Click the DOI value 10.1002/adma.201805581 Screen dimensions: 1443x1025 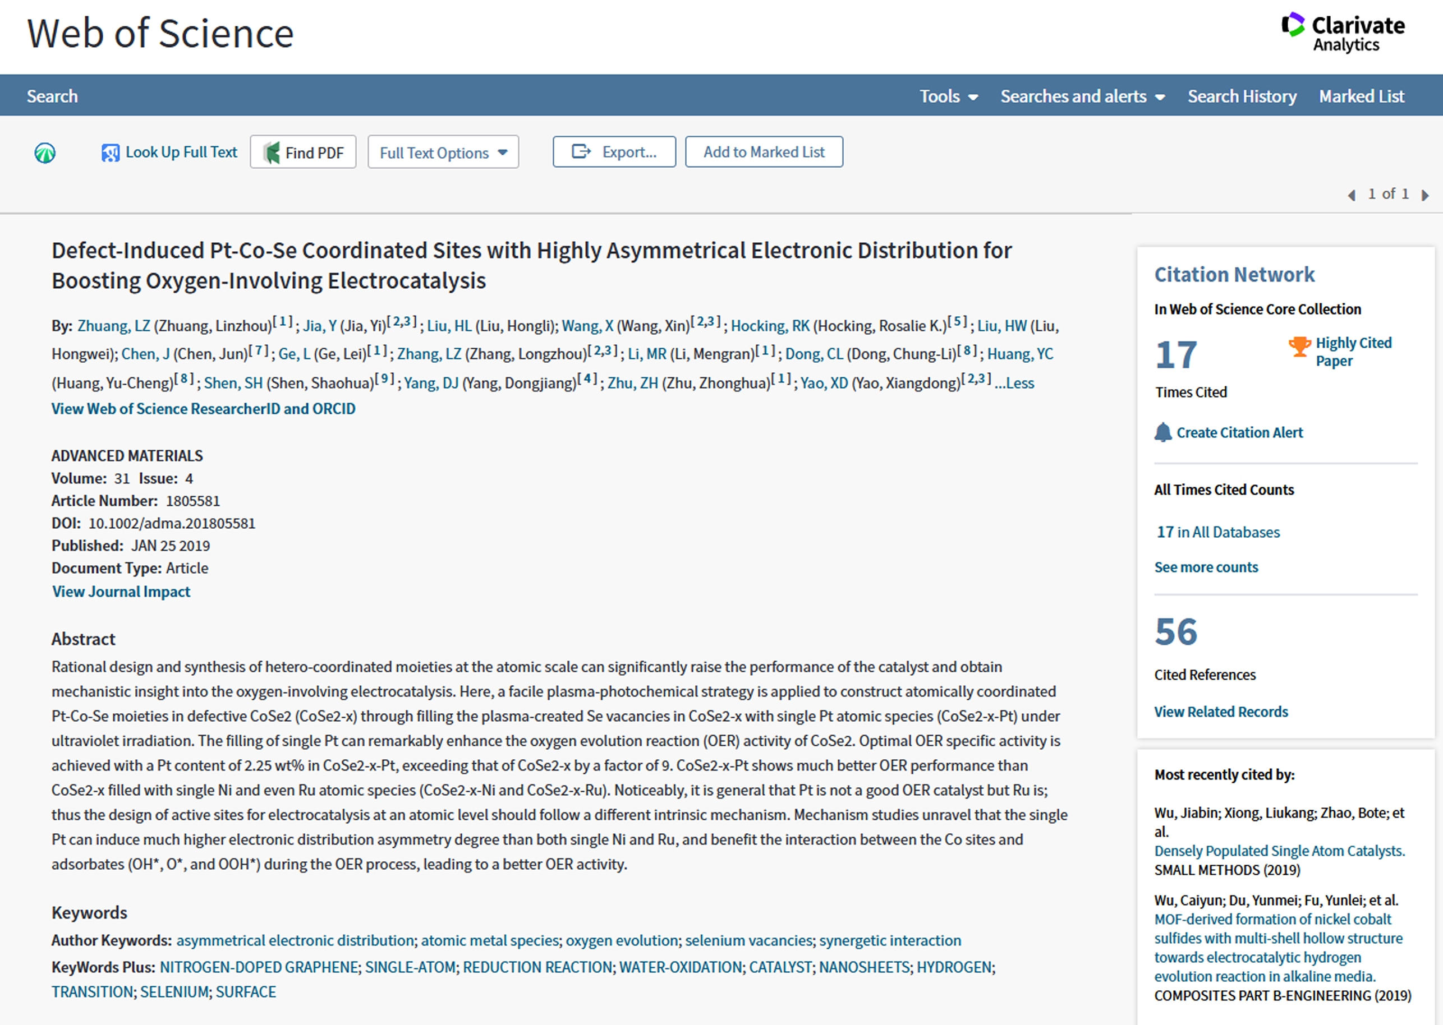tap(172, 524)
